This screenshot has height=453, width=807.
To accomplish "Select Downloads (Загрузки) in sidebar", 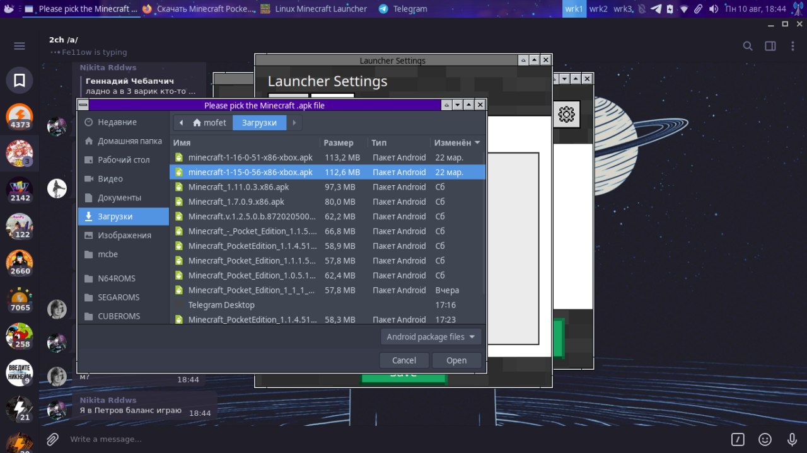I will [123, 217].
